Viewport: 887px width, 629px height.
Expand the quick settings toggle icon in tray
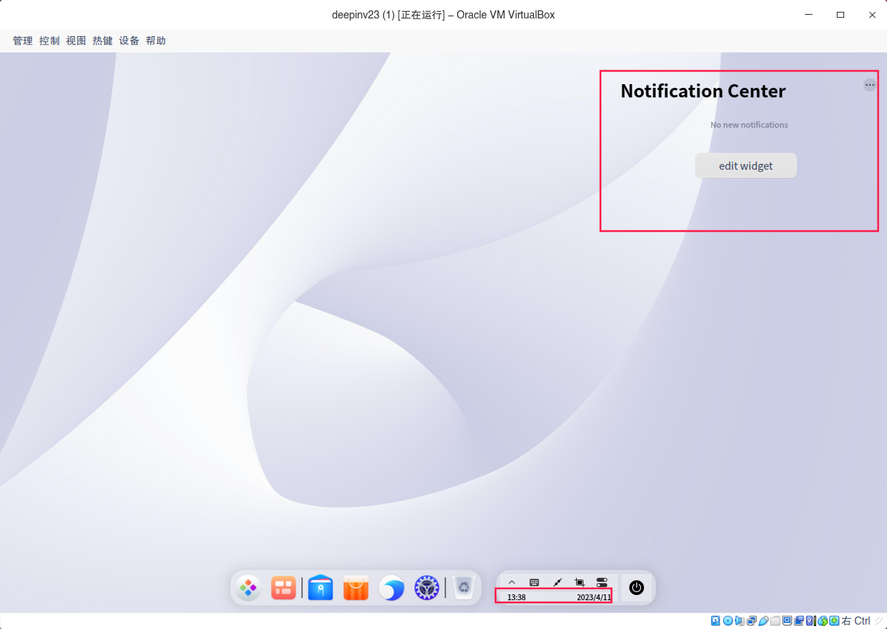tap(602, 582)
